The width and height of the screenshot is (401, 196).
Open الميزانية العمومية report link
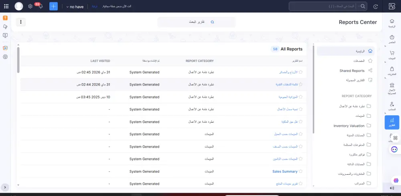tap(288, 97)
